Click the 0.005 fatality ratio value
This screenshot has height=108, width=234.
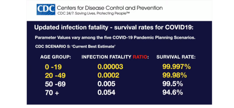pyautogui.click(x=107, y=84)
